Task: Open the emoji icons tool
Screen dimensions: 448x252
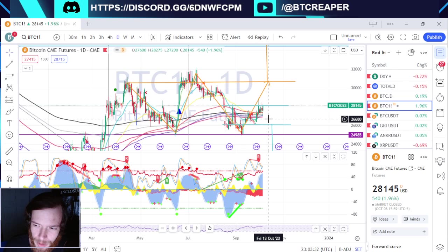Action: pos(9,135)
